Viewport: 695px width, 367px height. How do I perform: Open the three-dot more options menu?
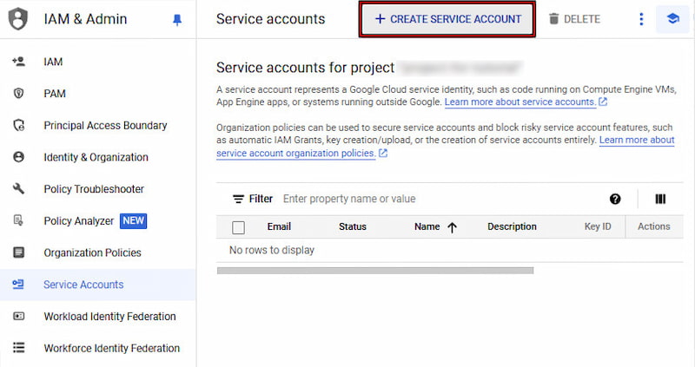click(641, 19)
